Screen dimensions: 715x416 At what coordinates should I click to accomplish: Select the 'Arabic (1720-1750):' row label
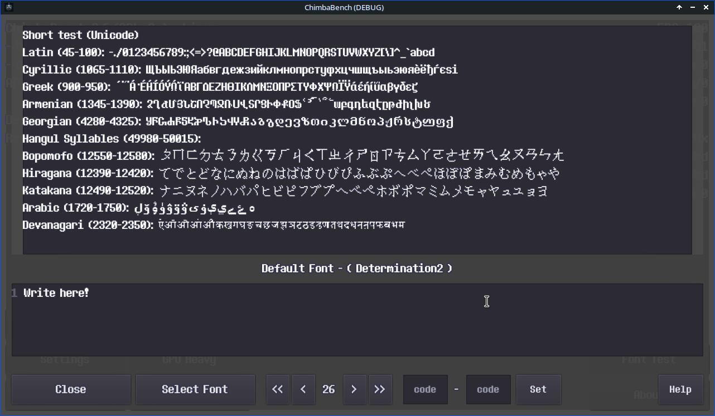[x=76, y=208]
